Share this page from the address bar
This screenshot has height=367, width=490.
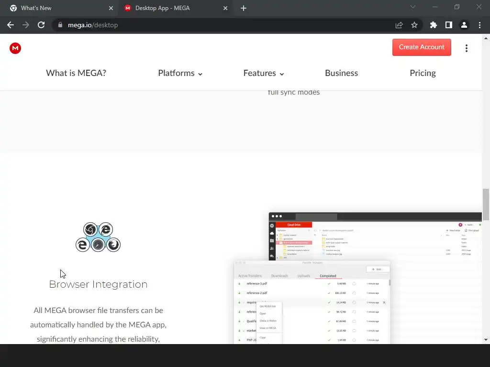(399, 25)
